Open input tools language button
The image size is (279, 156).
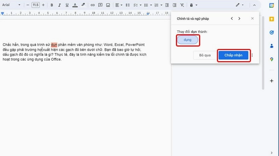coord(191,5)
